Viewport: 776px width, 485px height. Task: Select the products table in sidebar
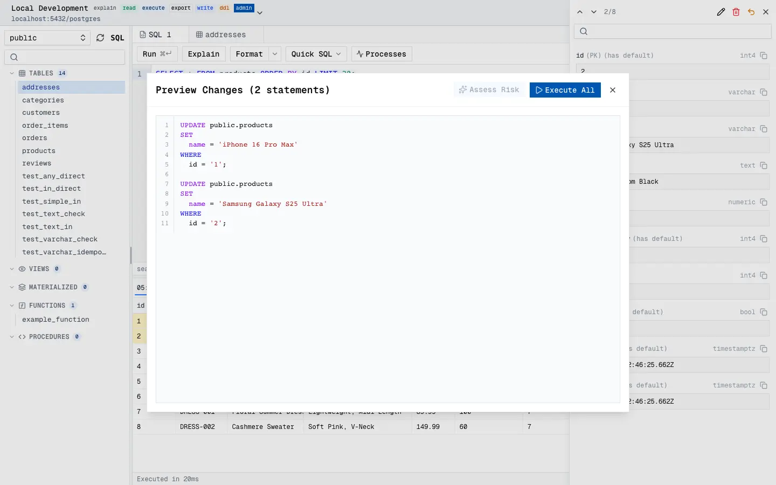click(x=39, y=151)
